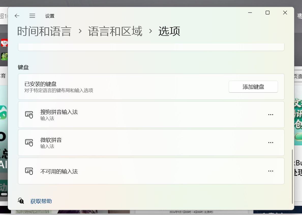Click the settings window vertical scrollbar
302x215 pixels.
coord(292,176)
